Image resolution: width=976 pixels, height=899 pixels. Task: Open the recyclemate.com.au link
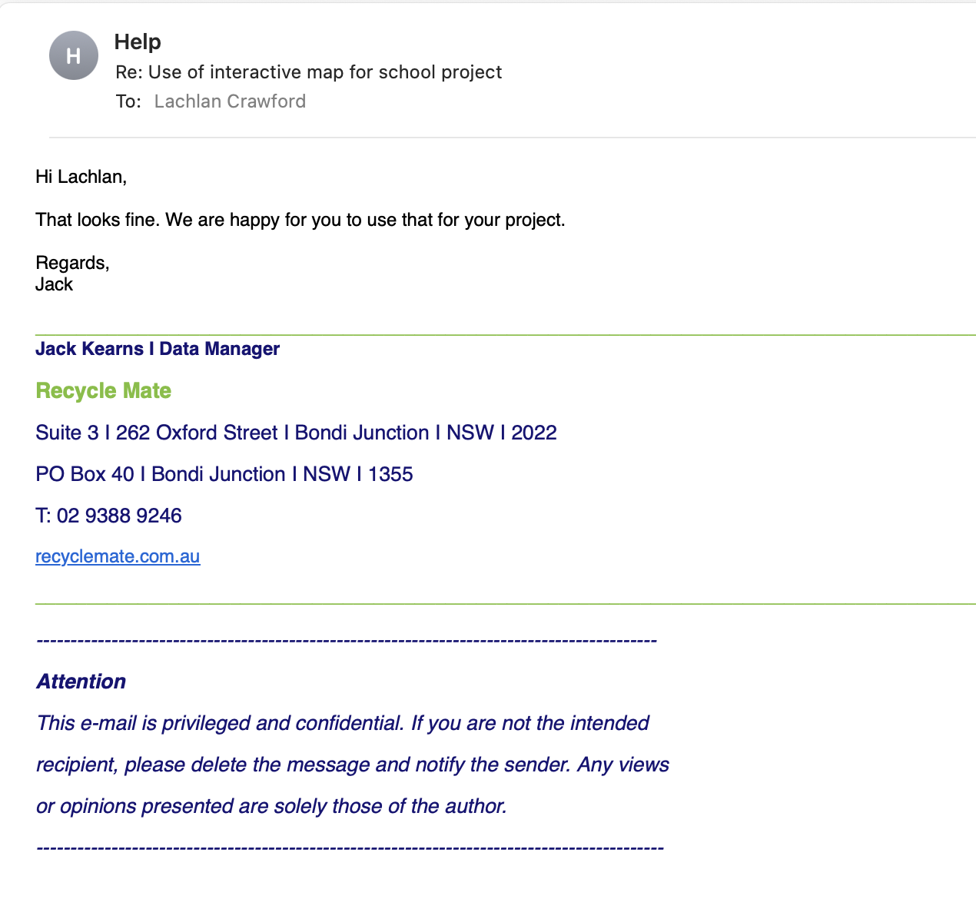click(118, 556)
